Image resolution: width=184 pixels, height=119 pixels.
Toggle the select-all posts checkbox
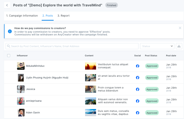pos(9,56)
